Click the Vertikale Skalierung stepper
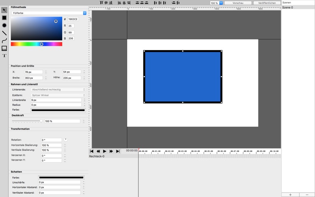This screenshot has width=315, height=197. (65, 150)
